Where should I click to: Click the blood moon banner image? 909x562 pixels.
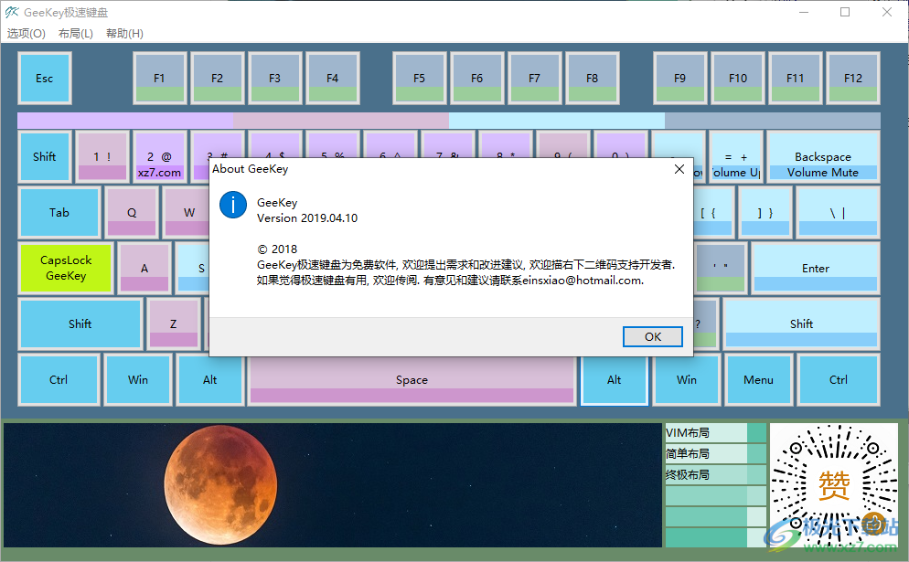pyautogui.click(x=333, y=485)
